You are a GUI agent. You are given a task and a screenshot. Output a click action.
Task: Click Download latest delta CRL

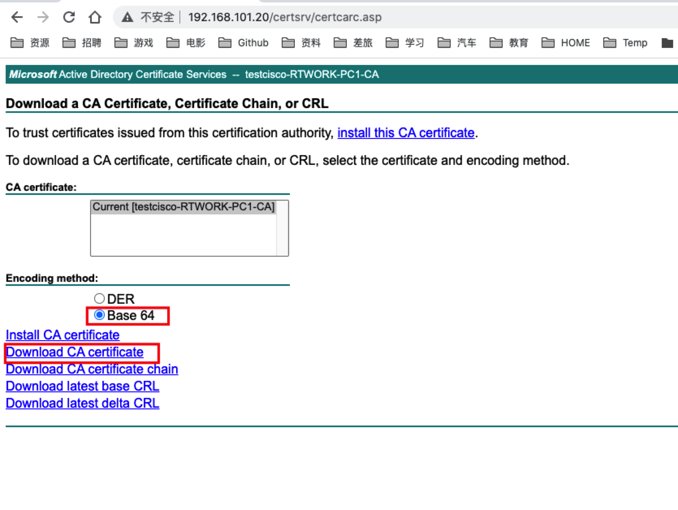coord(82,403)
